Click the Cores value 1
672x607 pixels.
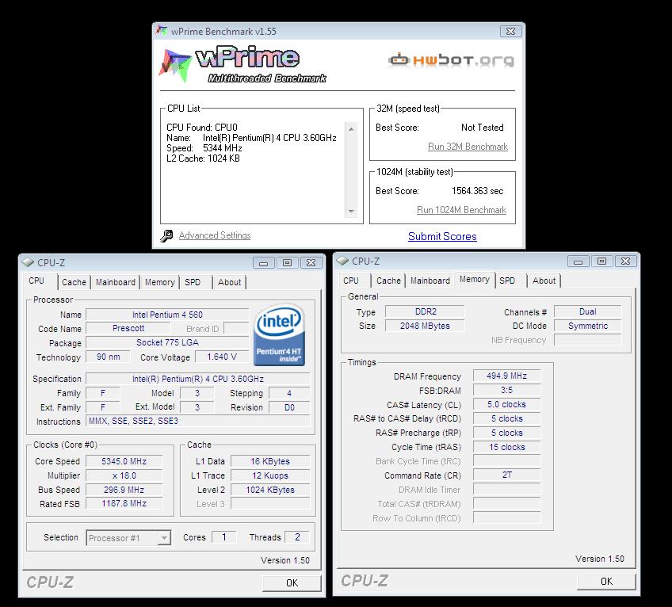pos(223,537)
